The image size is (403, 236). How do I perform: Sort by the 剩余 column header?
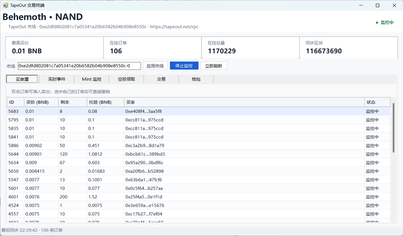(73, 102)
